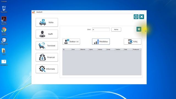Select the Google Chrome desktop icon

(4, 31)
